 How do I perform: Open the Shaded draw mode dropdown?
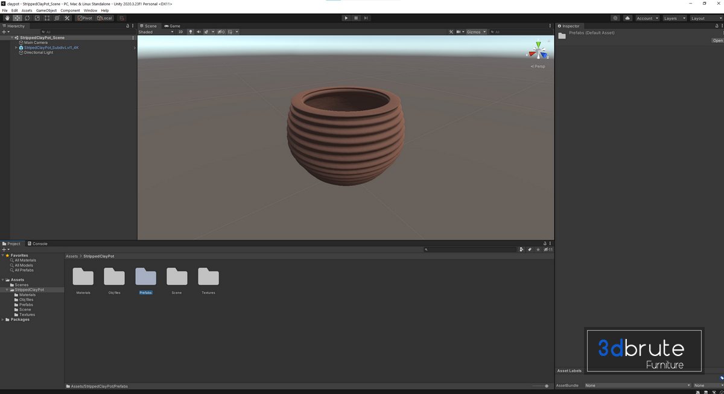[x=156, y=32]
